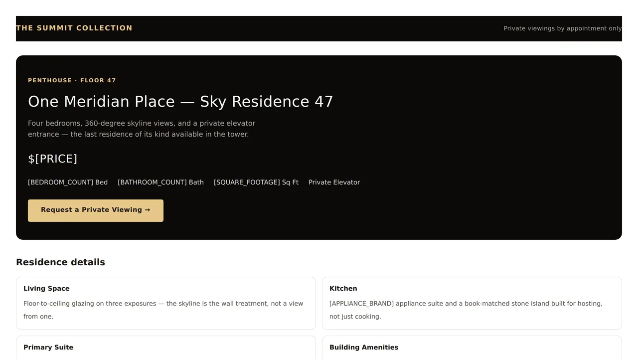This screenshot has height=359, width=638.
Task: Select the One Meridian Place — Sky Residence 47 heading
Action: (180, 101)
